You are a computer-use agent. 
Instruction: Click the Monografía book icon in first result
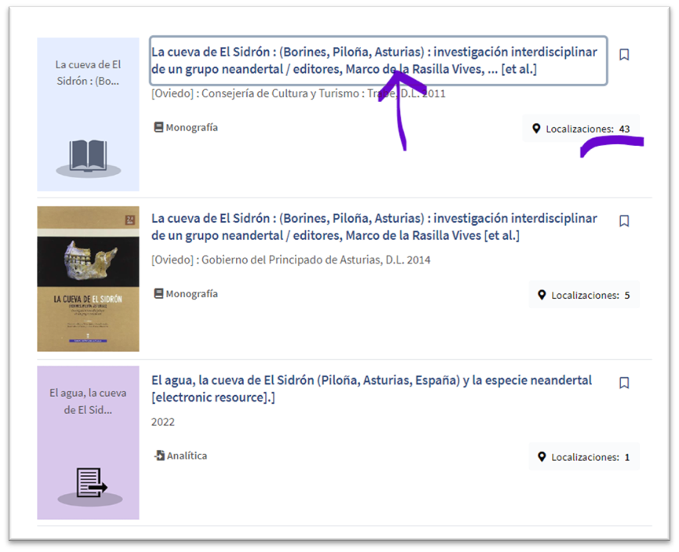(x=158, y=128)
